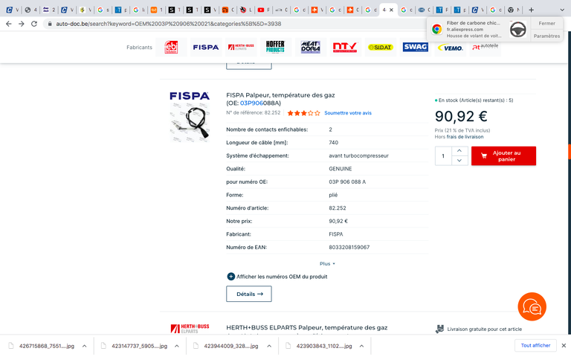The height and width of the screenshot is (357, 571).
Task: Select the VEMO manufacturer logo
Action: 451,48
